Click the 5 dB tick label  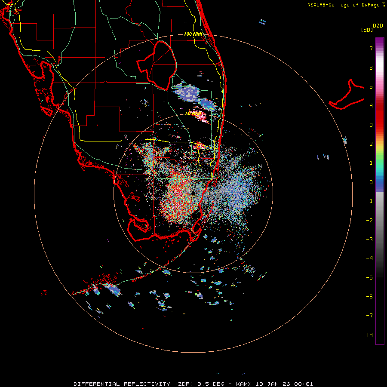pos(371,86)
